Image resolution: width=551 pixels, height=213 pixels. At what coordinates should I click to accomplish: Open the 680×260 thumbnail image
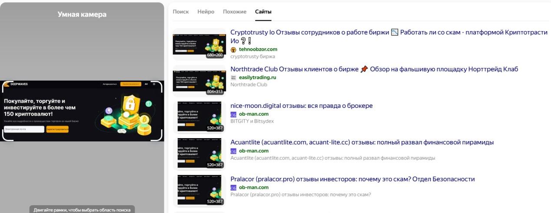[x=199, y=44]
